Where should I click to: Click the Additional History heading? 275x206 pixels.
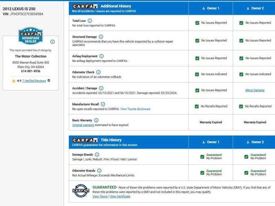[116, 6]
